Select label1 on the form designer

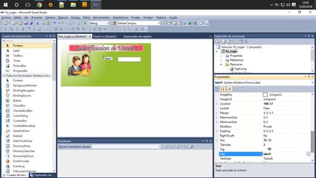coord(108,58)
